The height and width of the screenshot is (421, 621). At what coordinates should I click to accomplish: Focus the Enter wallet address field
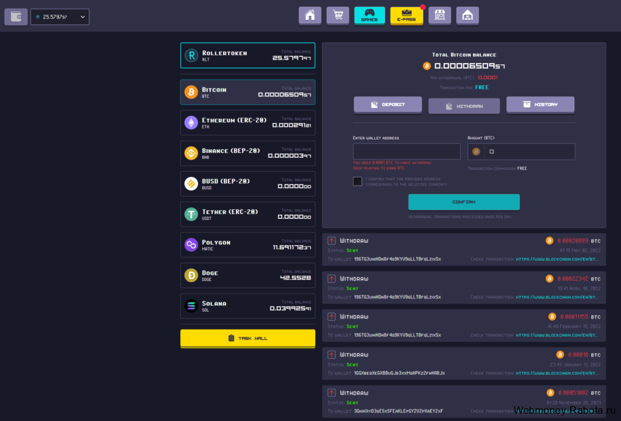tap(407, 151)
